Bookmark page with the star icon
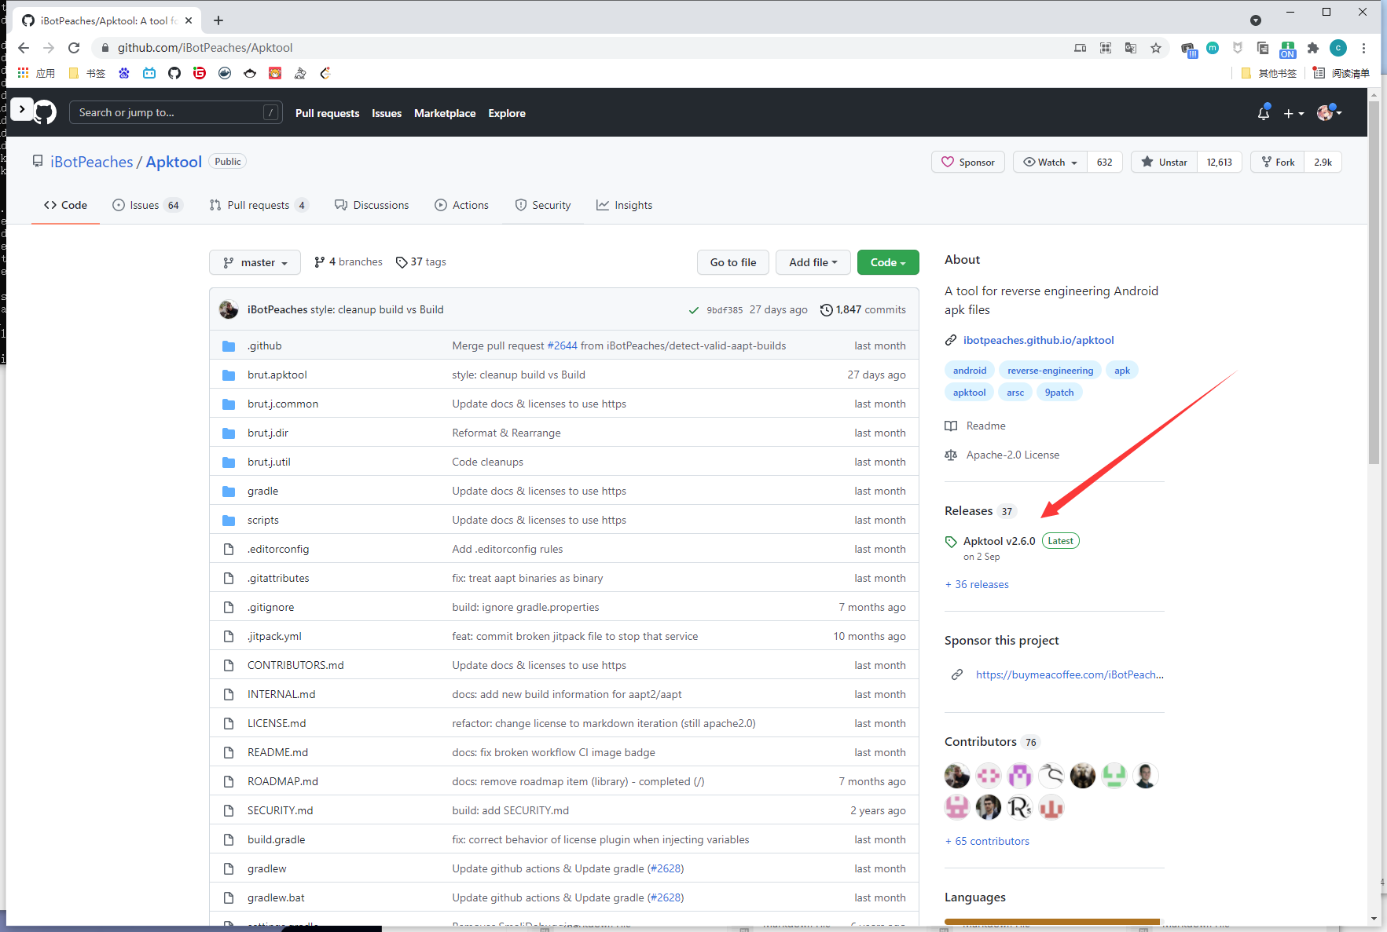 (1155, 48)
